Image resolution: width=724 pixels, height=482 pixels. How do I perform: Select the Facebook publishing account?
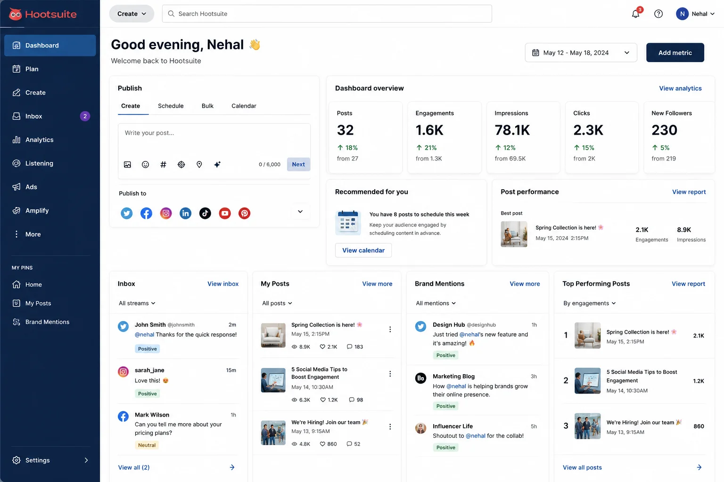[x=147, y=213]
